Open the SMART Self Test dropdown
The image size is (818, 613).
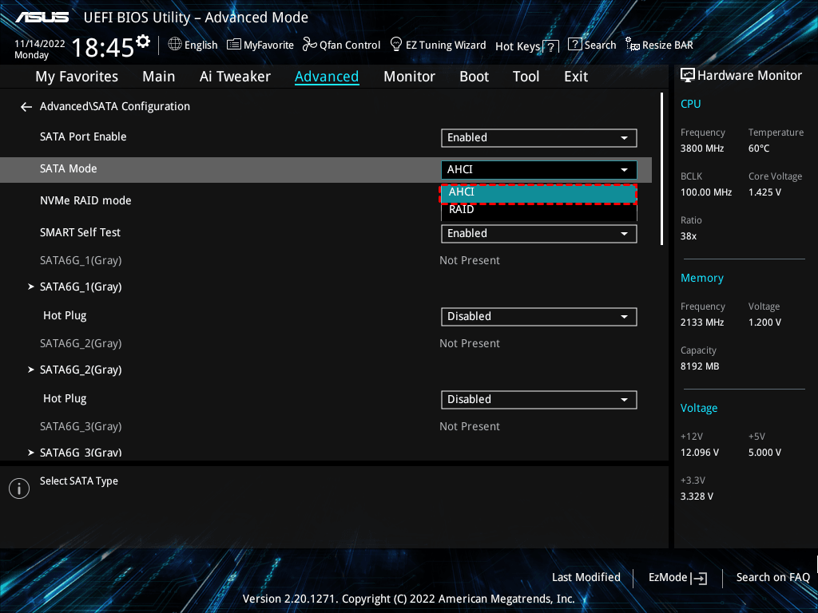tap(538, 233)
